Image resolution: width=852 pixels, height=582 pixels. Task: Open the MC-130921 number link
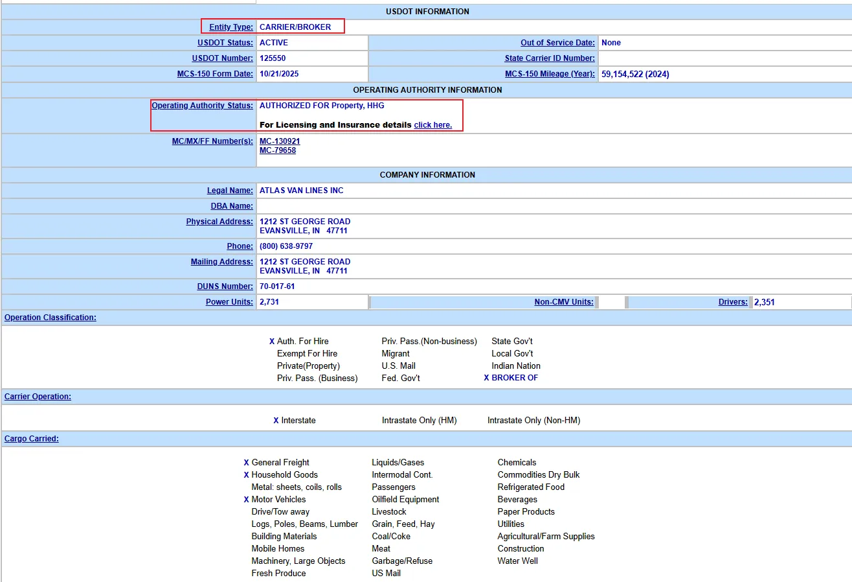coord(280,141)
